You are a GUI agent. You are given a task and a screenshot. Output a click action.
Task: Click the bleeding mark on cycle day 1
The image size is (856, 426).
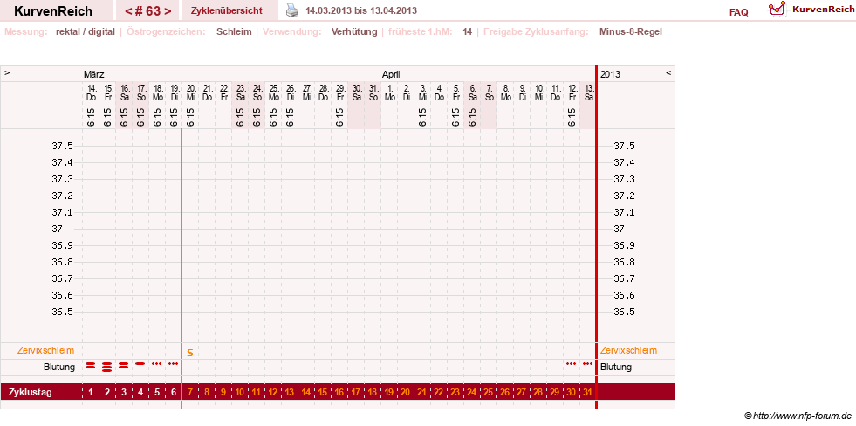91,366
